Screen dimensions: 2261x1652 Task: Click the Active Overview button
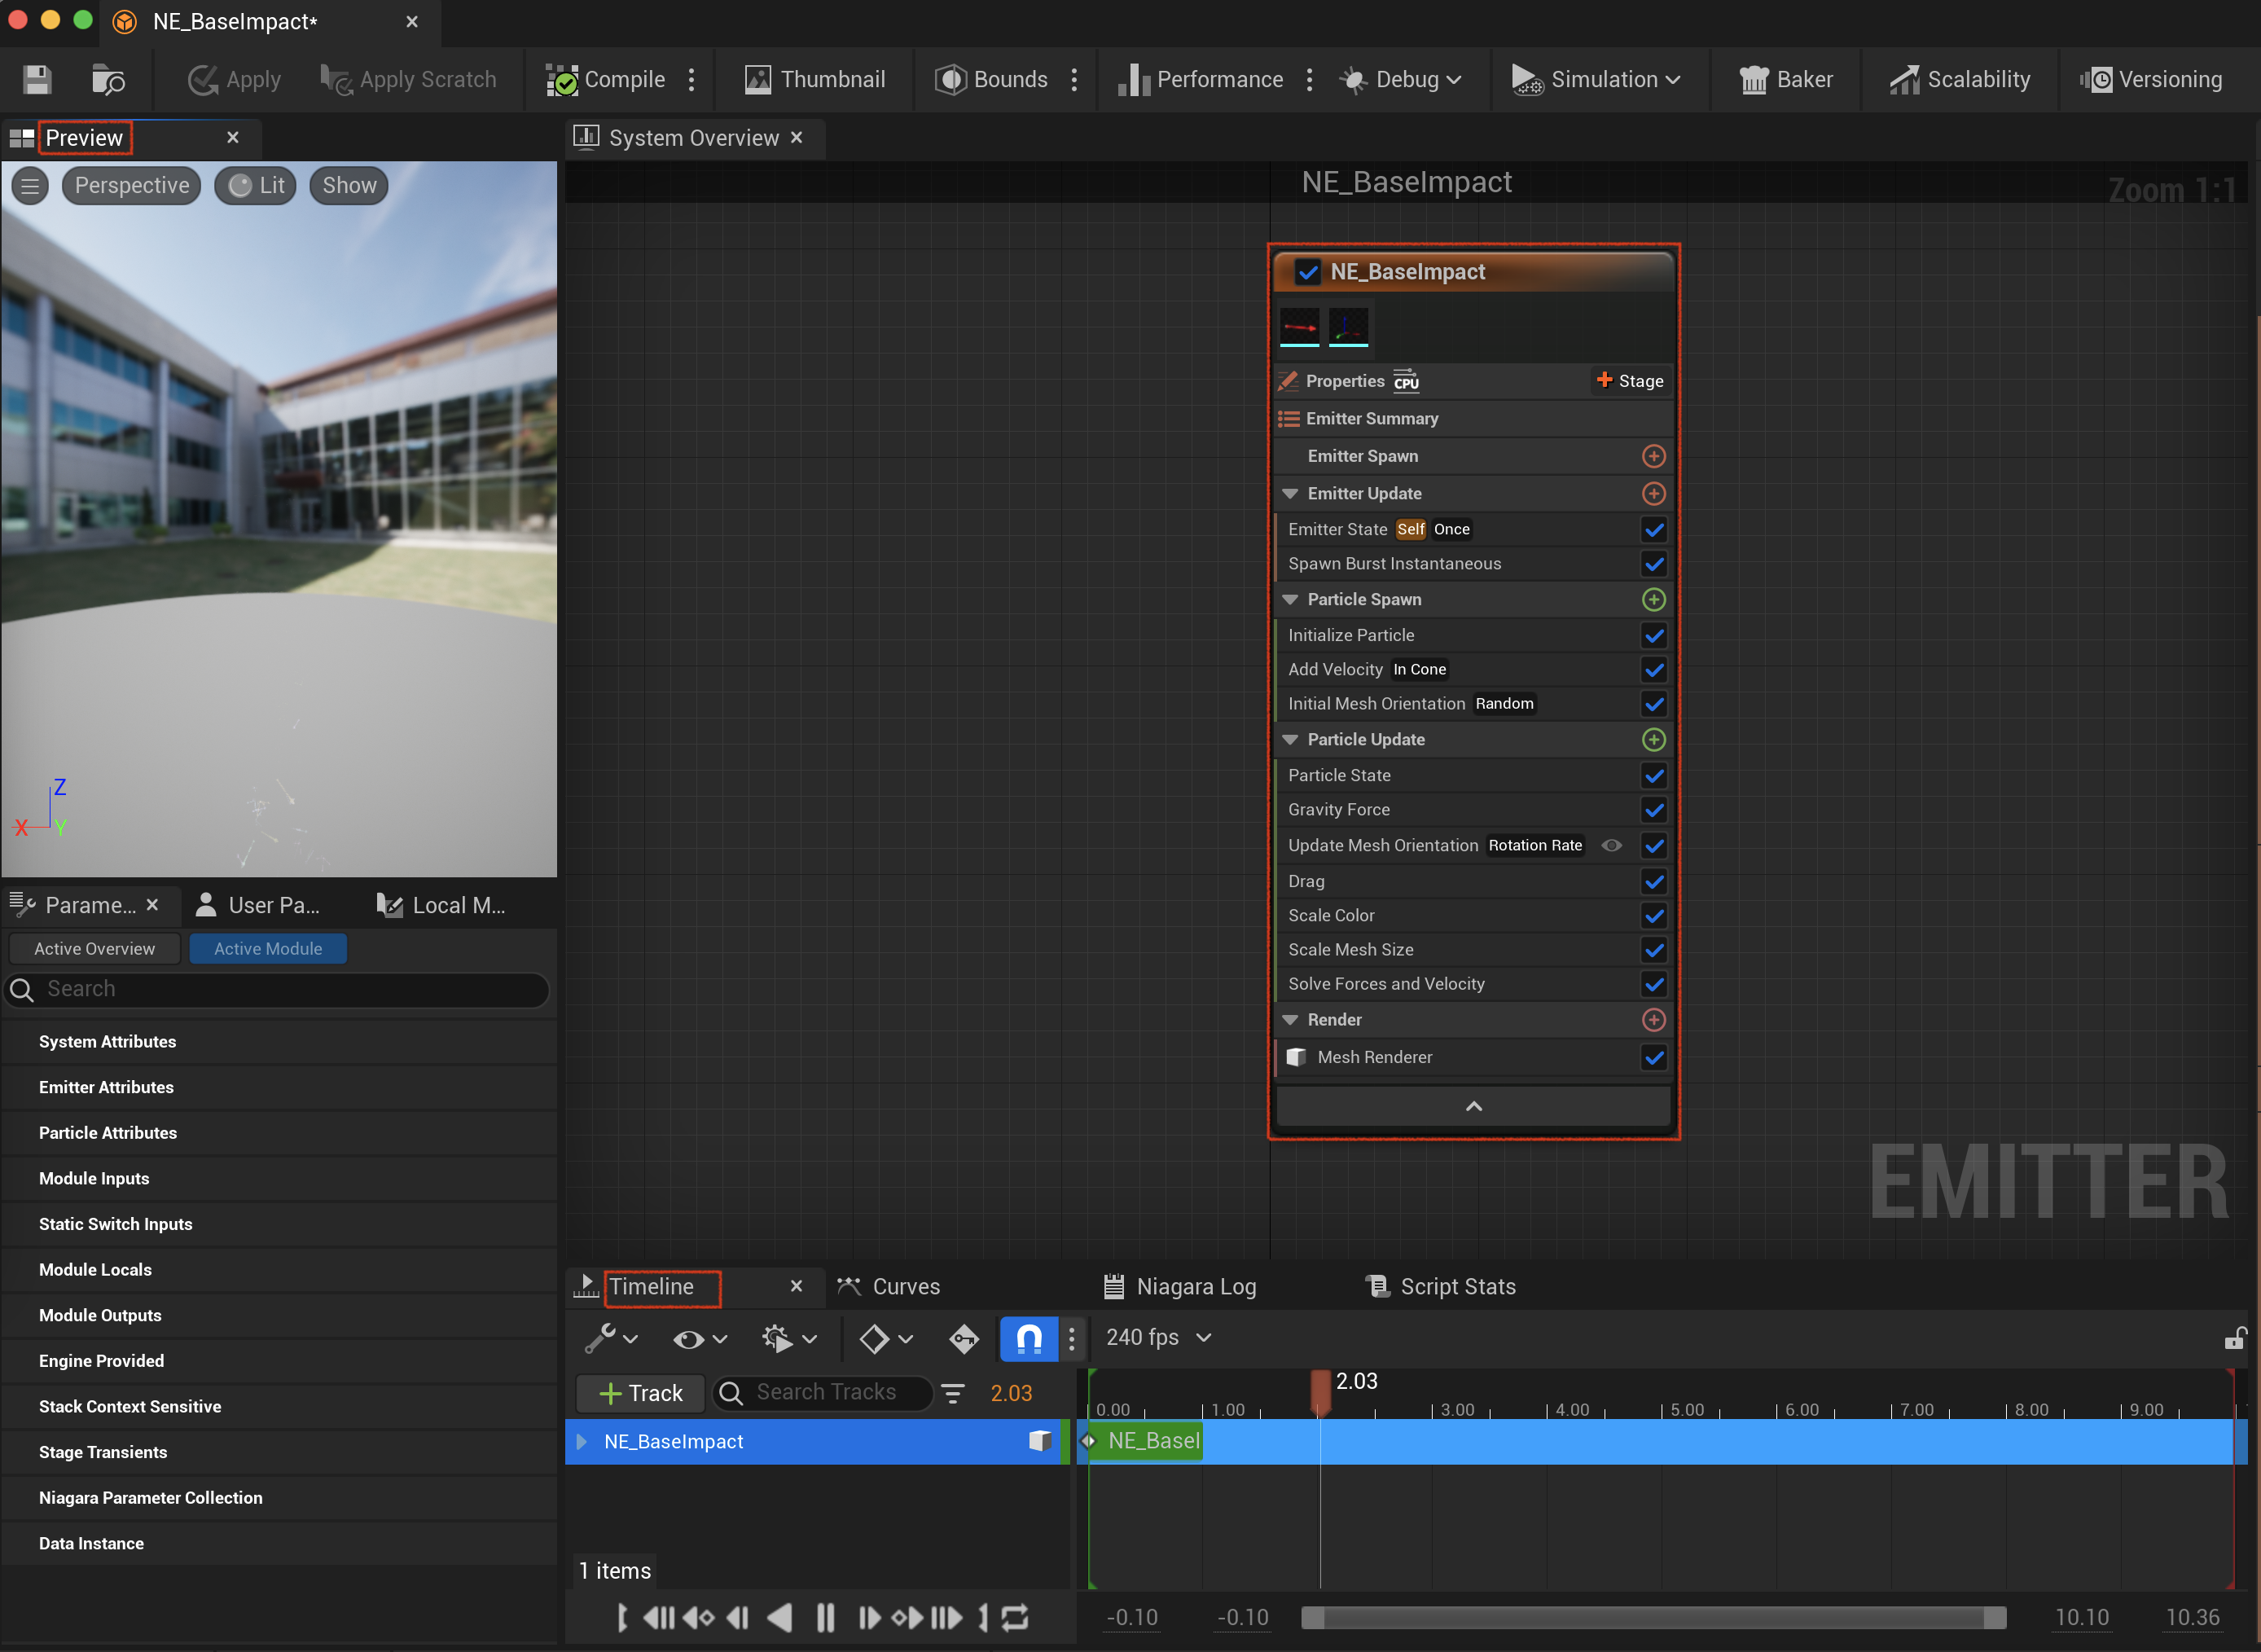point(94,948)
